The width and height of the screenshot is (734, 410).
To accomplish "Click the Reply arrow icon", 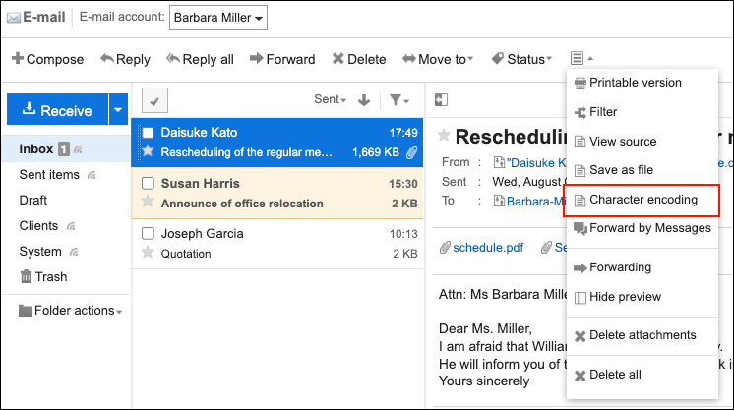I will (106, 59).
